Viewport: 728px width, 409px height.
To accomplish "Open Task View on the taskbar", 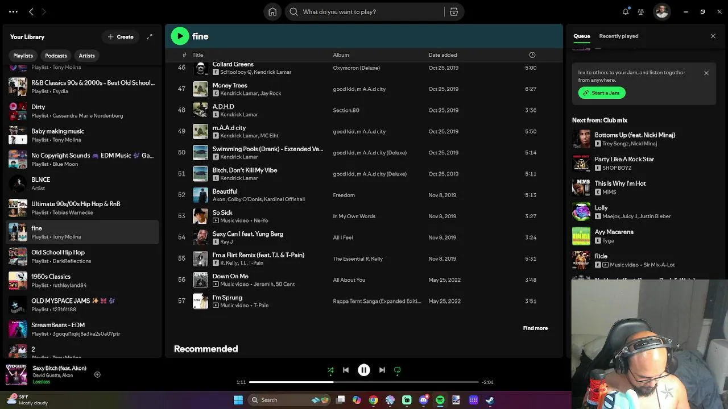I will [x=340, y=400].
